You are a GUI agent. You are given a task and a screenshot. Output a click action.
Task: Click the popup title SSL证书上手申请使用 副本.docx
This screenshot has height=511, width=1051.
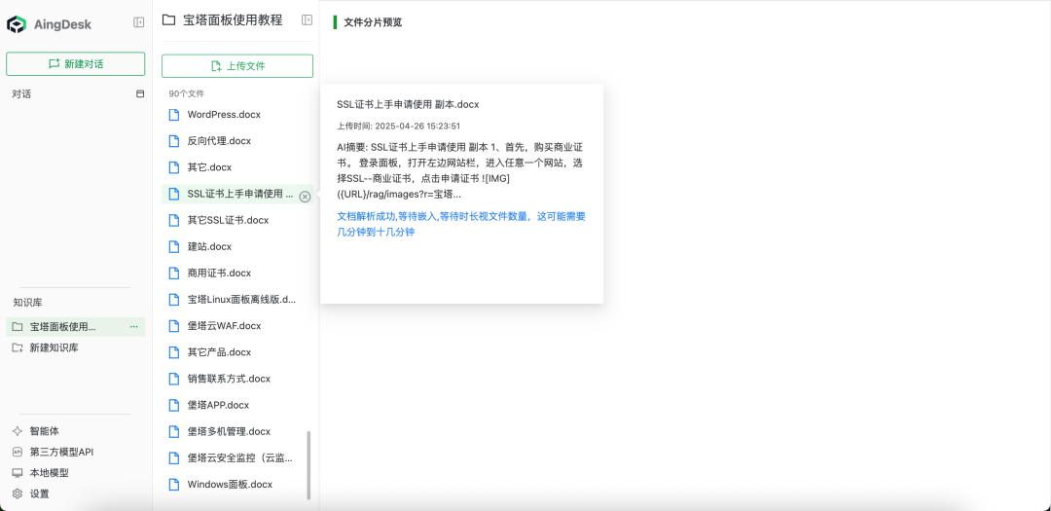click(x=408, y=104)
